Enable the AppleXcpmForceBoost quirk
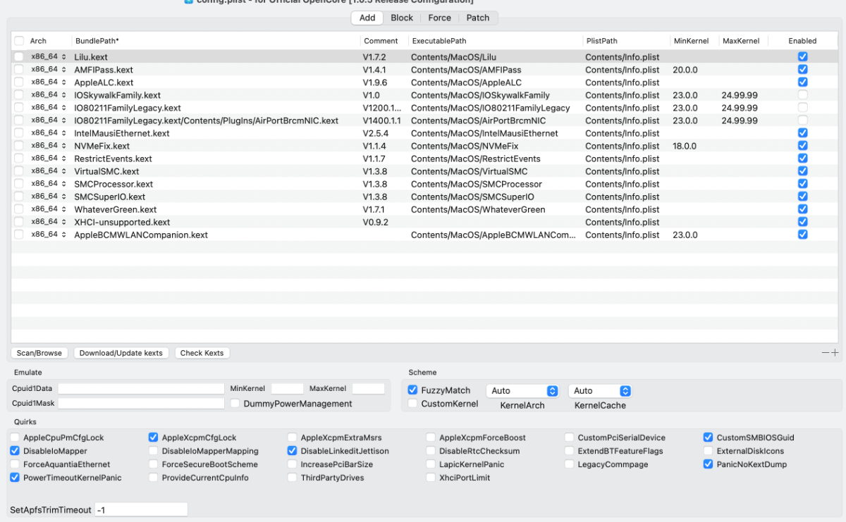This screenshot has width=846, height=522. [x=431, y=437]
